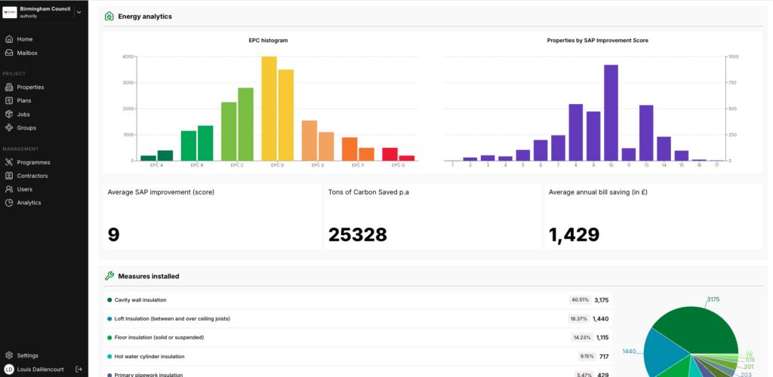773x377 pixels.
Task: Open Settings in the sidebar
Action: pos(27,355)
